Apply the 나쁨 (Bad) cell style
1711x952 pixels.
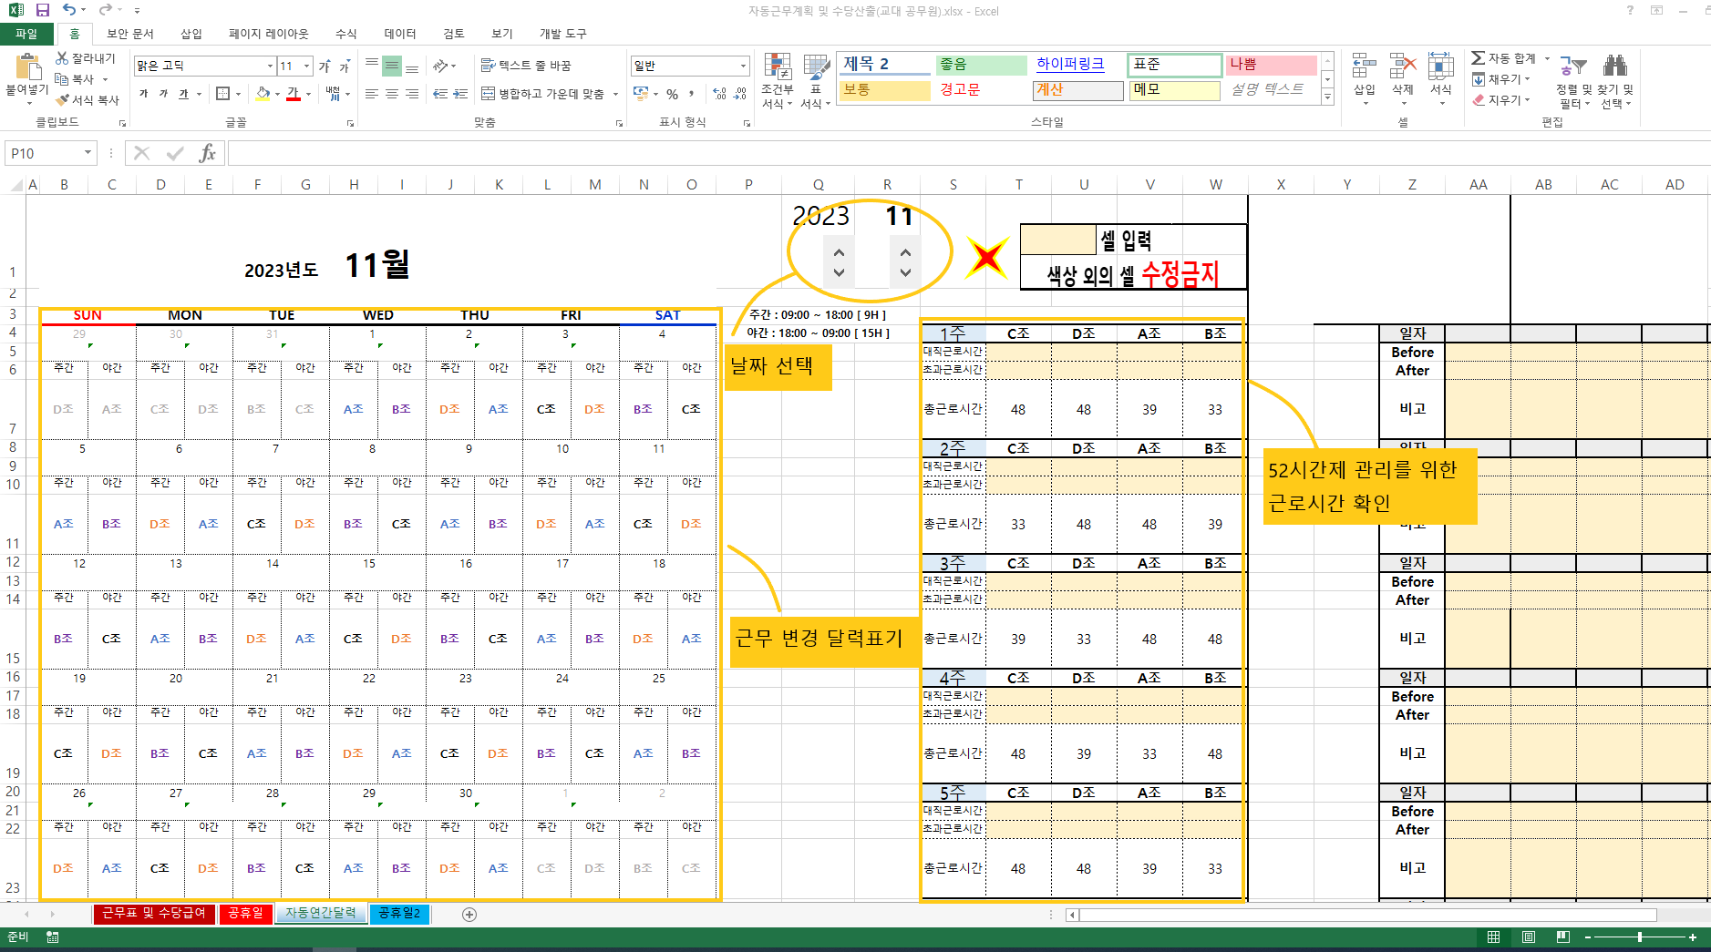1270,65
